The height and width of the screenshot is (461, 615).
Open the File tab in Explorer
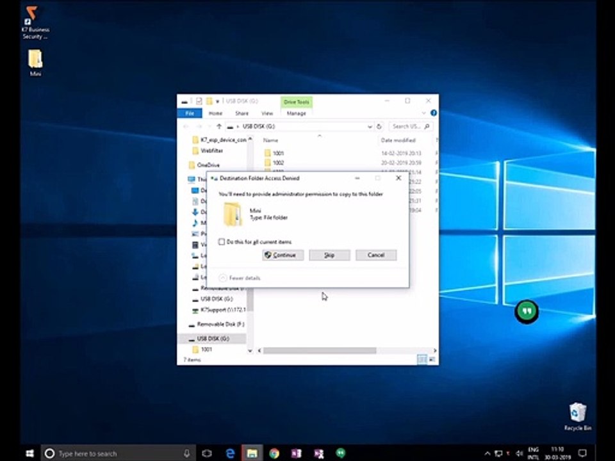point(190,113)
